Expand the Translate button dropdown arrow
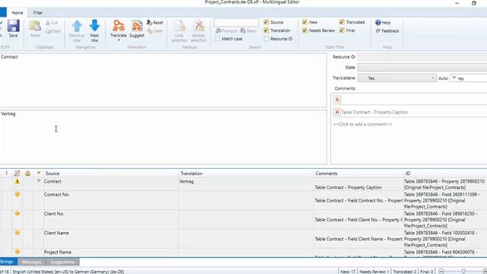Image resolution: width=487 pixels, height=274 pixels. [x=119, y=40]
